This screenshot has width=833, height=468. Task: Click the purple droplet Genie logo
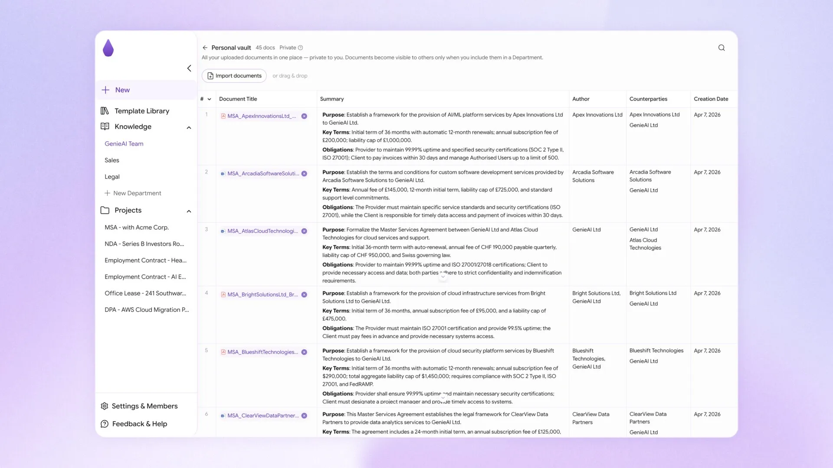(108, 48)
